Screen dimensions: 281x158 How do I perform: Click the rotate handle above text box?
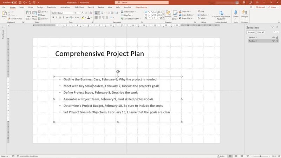[118, 72]
